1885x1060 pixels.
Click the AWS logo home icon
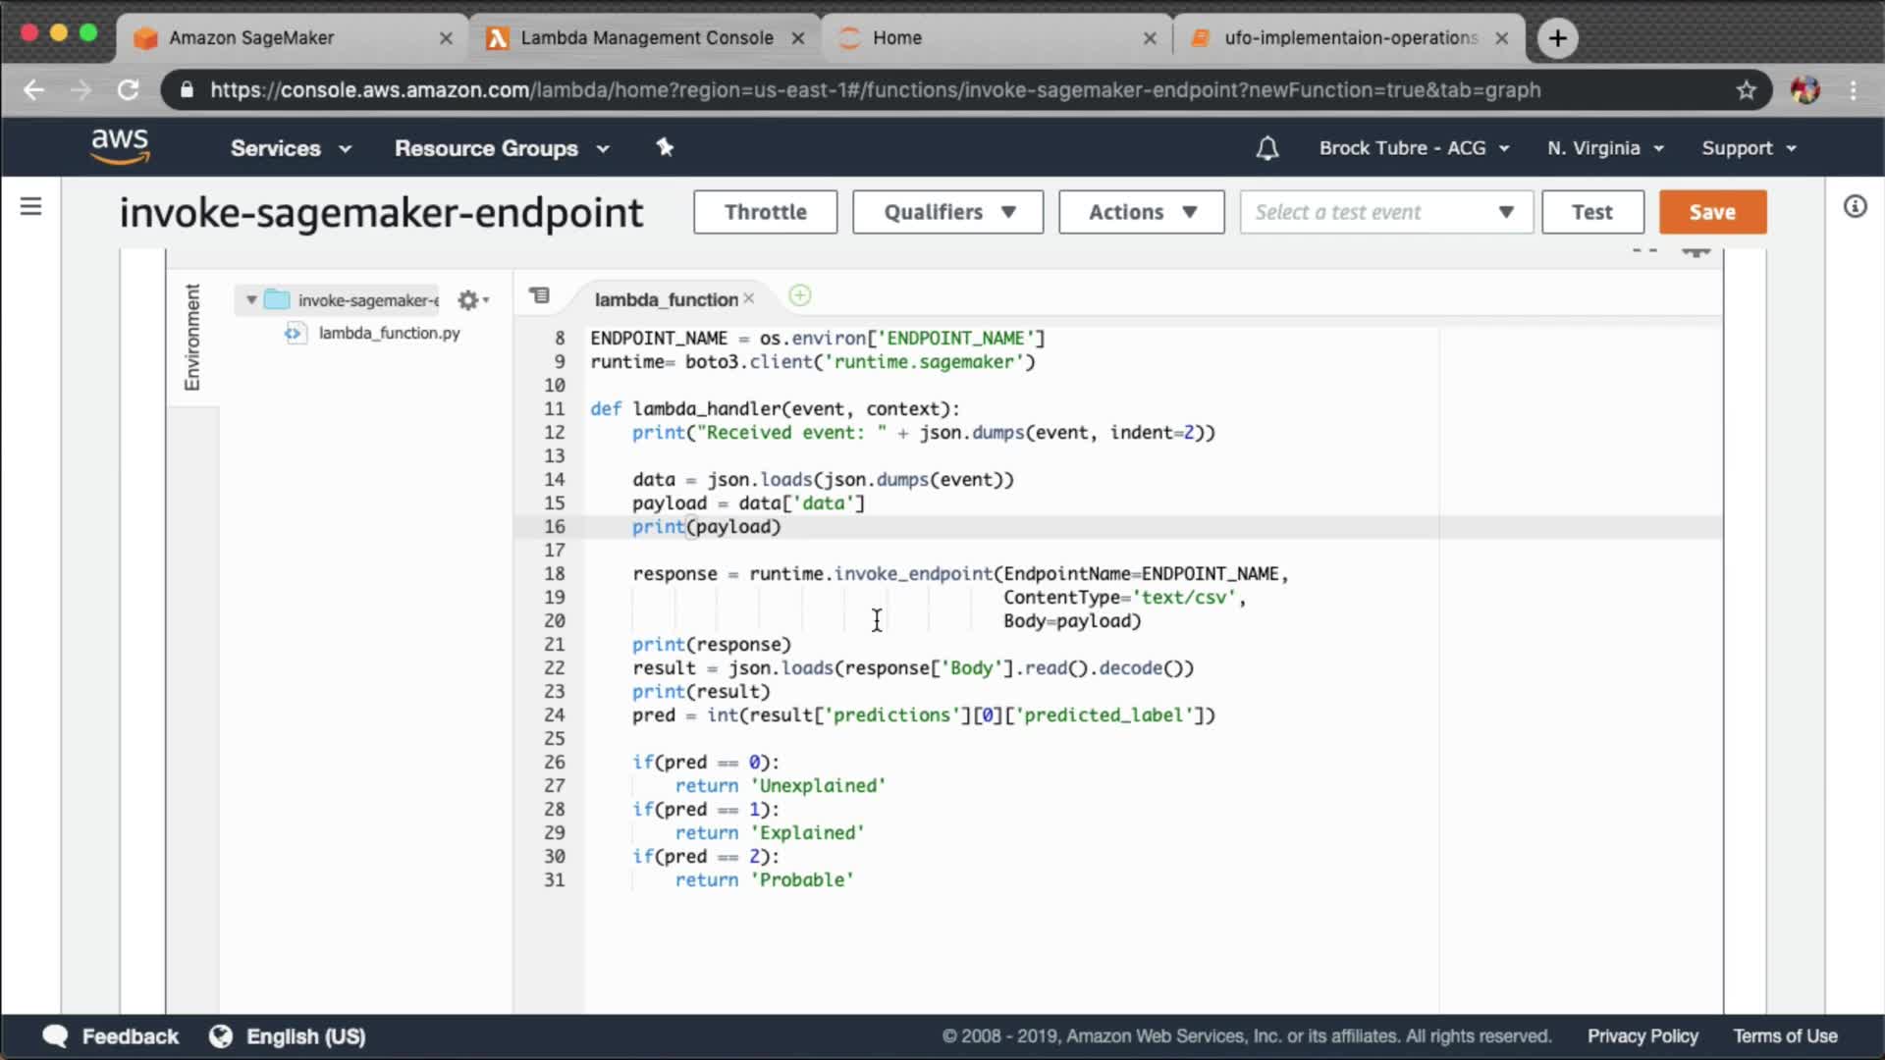click(120, 146)
